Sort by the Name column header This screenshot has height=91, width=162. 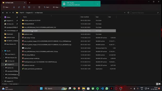coord(25,17)
